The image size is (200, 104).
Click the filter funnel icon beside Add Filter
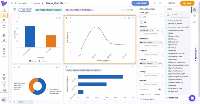pos(15,10)
